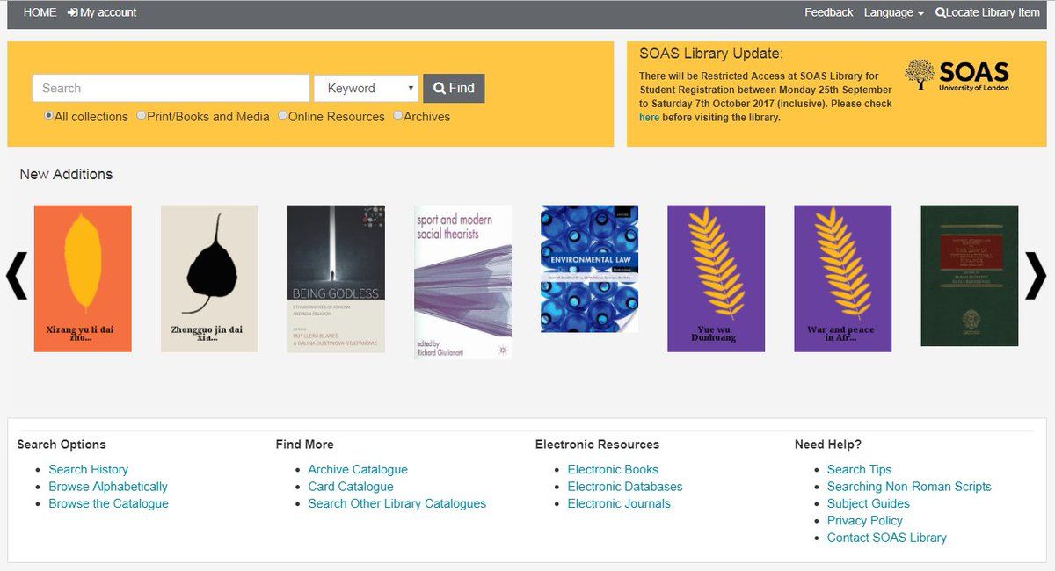Screen dimensions: 1055x571
Task: Open the Zhongguo jin dai xia book cover
Action: tap(209, 278)
